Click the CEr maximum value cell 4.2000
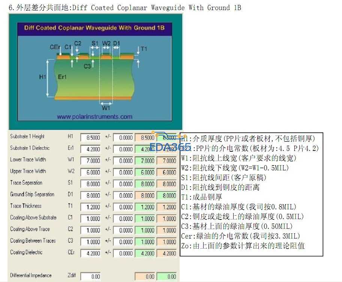The height and width of the screenshot is (282, 342). tap(166, 253)
